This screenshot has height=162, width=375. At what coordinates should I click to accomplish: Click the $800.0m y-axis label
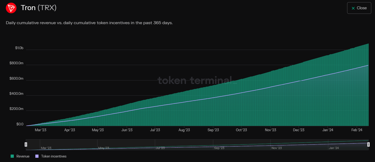(x=16, y=63)
